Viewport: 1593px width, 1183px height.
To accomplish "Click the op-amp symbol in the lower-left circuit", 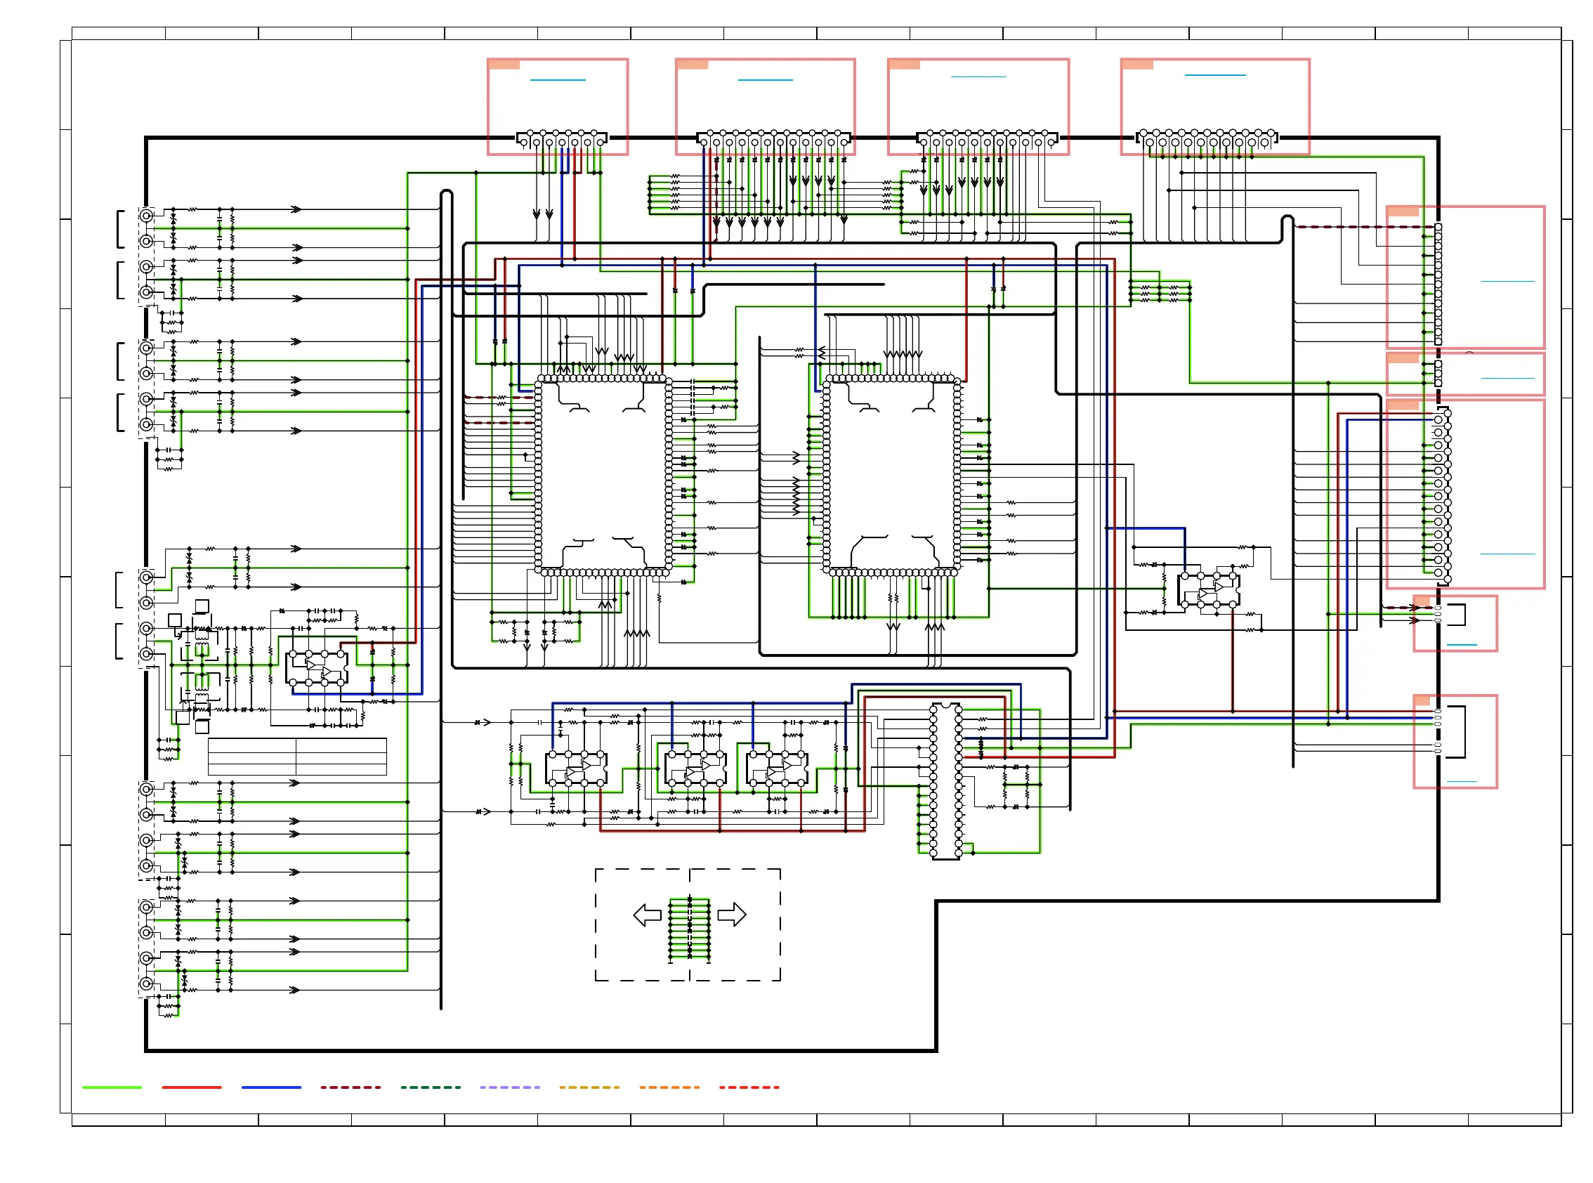I will (x=317, y=667).
